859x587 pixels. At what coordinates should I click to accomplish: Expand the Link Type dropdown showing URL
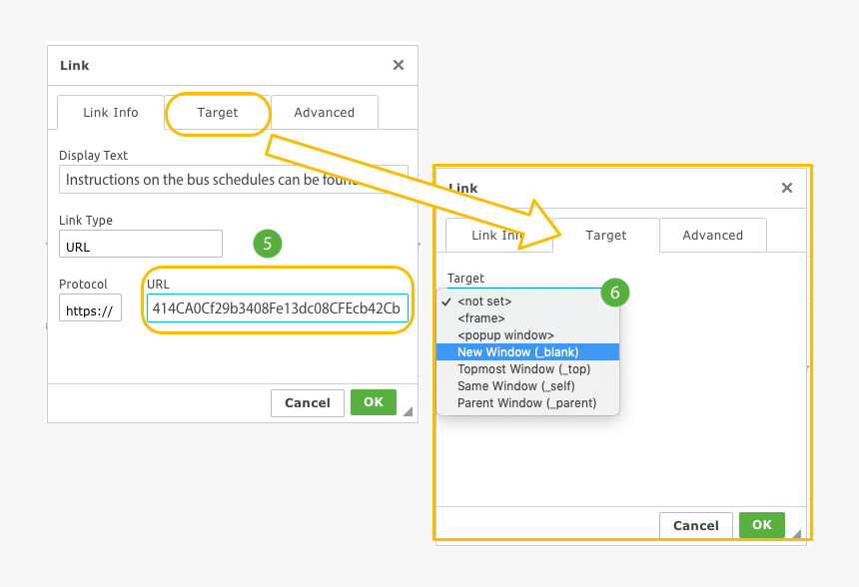pyautogui.click(x=140, y=245)
